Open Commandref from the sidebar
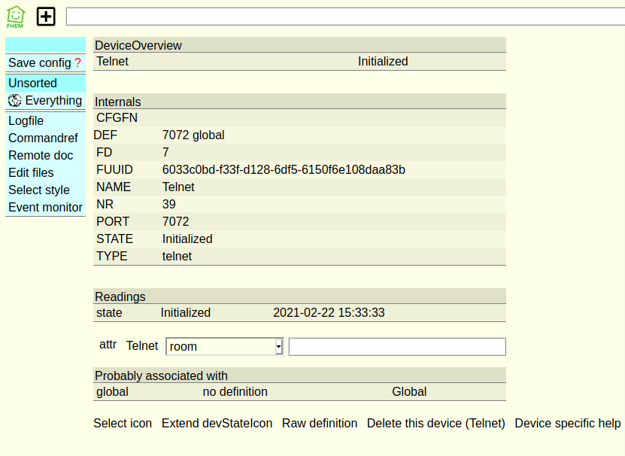Screen dimensions: 625x456 tap(43, 138)
